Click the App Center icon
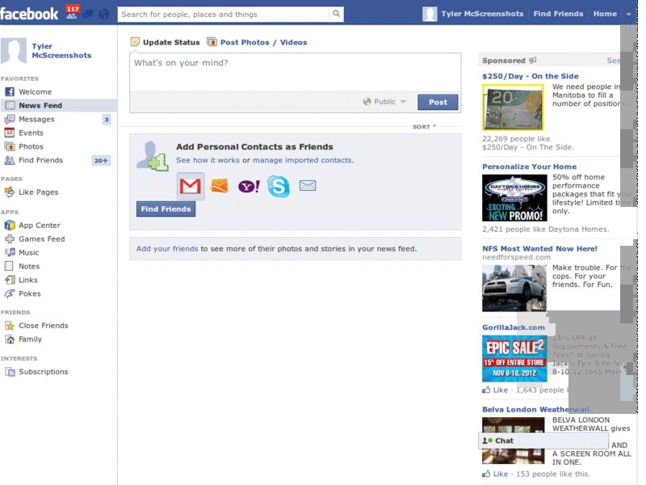 click(x=10, y=226)
